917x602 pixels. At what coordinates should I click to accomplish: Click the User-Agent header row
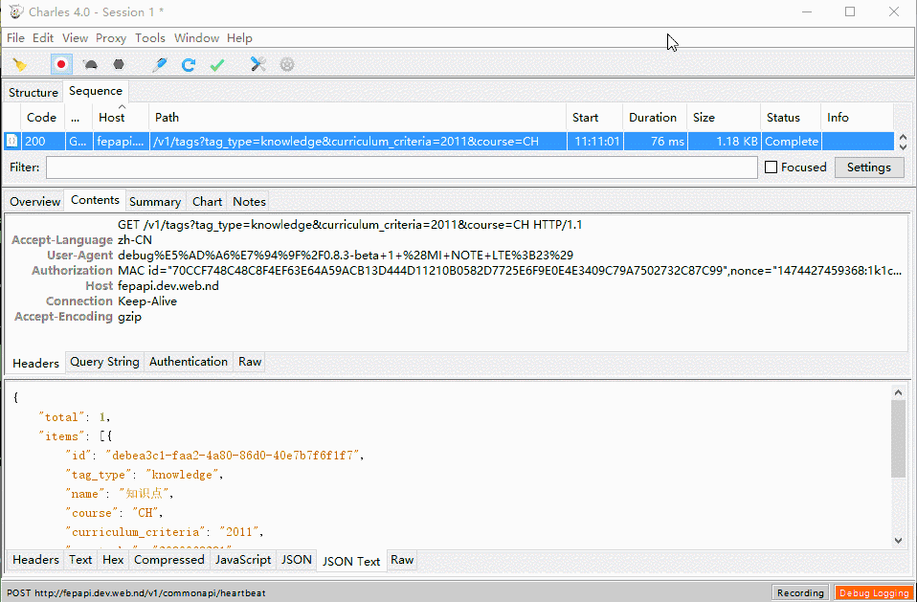(292, 256)
